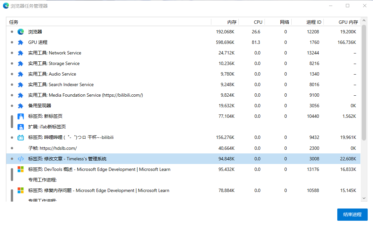Click the iTab icon beside 扩展: iTab新标签页
Viewport: 373px width, 226px height.
(x=21, y=127)
